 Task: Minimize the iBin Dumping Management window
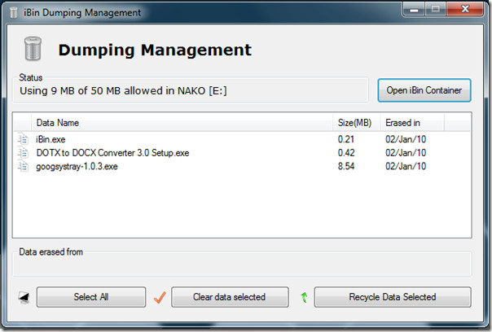coord(414,10)
